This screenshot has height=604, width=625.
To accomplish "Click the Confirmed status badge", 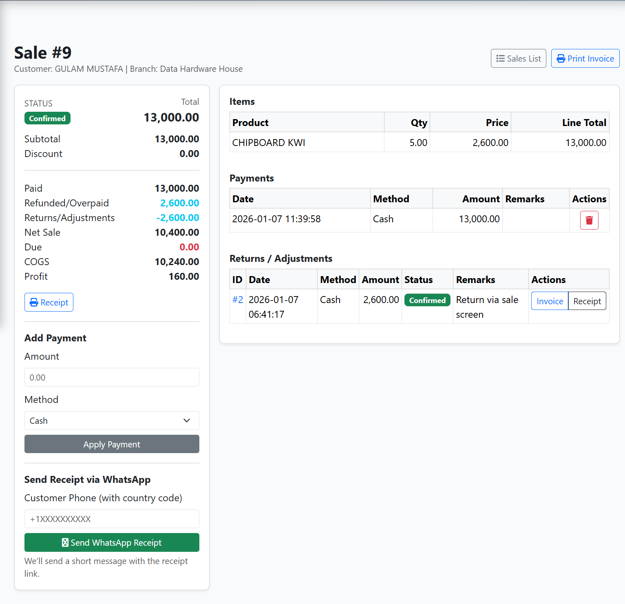I will coord(47,118).
